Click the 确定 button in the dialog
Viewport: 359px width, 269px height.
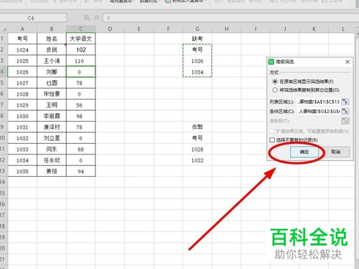304,152
